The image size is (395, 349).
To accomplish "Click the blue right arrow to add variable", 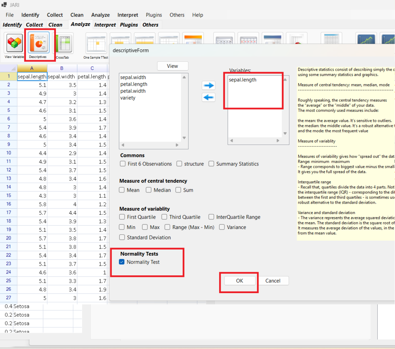I will click(209, 85).
